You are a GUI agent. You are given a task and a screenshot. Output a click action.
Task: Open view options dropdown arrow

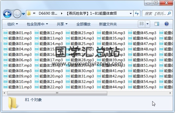[147, 24]
